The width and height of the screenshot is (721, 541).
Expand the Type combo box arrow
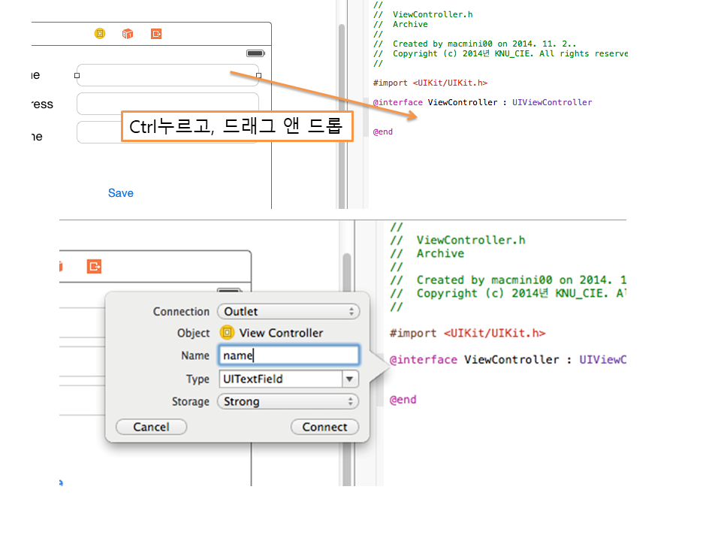tap(350, 379)
